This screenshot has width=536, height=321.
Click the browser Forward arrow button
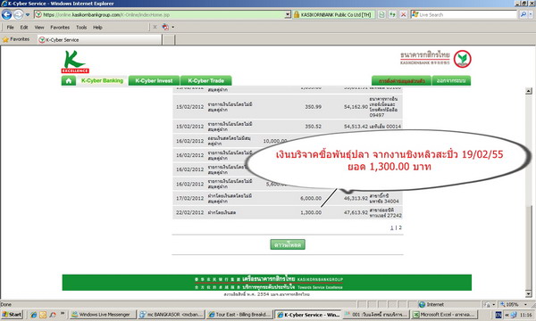[18, 14]
